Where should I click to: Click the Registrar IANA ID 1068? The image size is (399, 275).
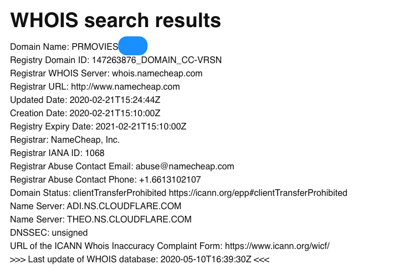click(x=57, y=153)
